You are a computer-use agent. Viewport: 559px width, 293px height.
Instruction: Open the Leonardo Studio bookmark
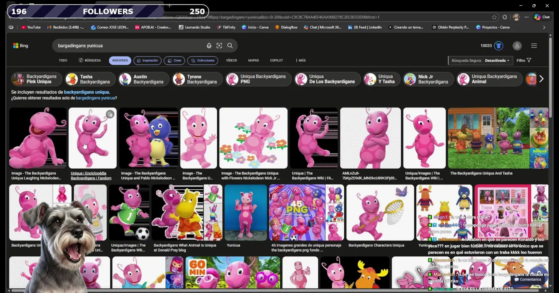click(194, 27)
